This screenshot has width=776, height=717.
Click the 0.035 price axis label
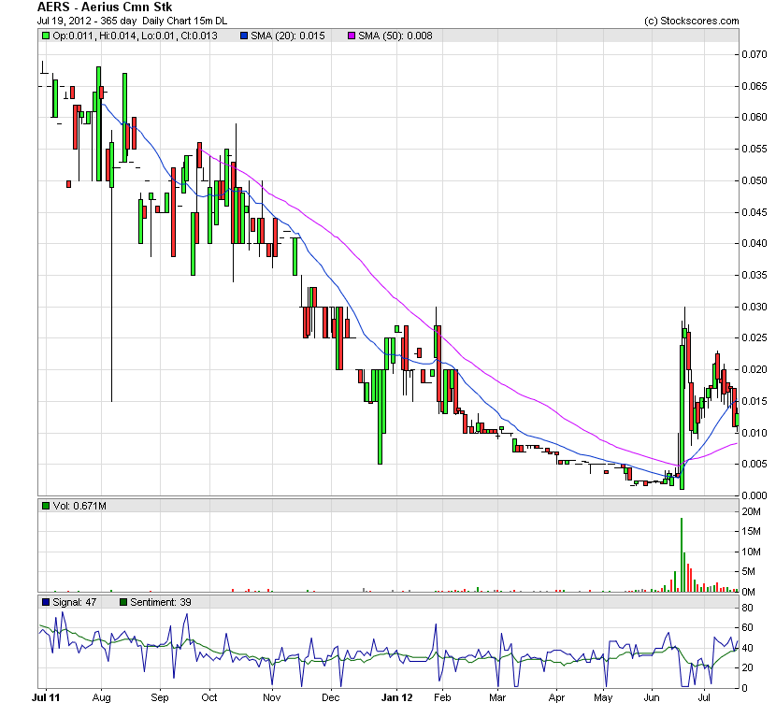coord(754,275)
